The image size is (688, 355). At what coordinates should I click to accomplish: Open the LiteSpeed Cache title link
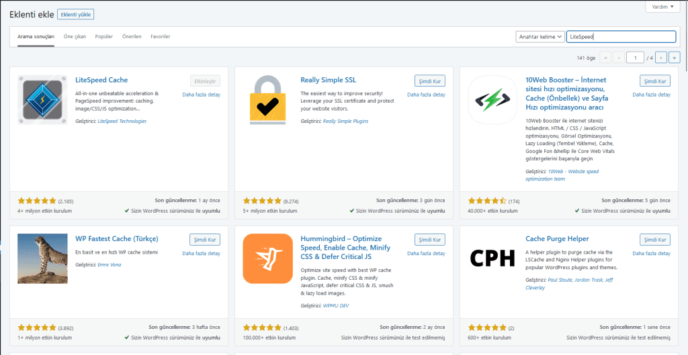(101, 80)
